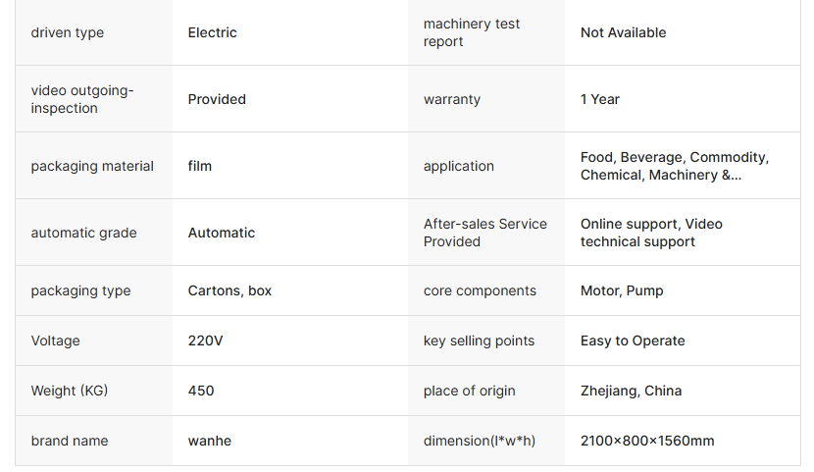The height and width of the screenshot is (472, 814).
Task: Select the '220V' voltage value
Action: click(x=206, y=341)
